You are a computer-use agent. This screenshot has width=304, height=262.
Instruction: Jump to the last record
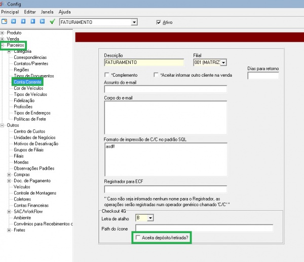(x=43, y=22)
